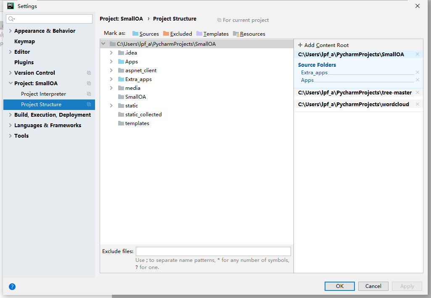Click the templates folder icon

click(x=121, y=123)
